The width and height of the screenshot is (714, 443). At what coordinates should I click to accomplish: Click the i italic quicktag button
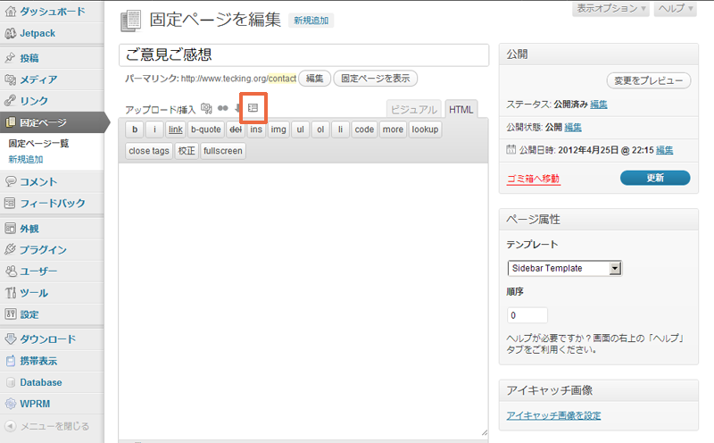coord(154,130)
